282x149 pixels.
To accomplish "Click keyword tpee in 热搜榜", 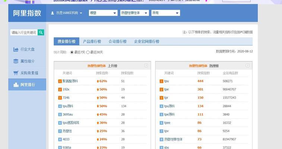I will (x=167, y=123).
